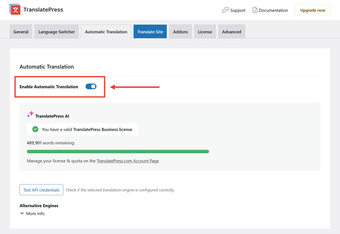
Task: Click the word quota progress bar
Action: point(118,151)
